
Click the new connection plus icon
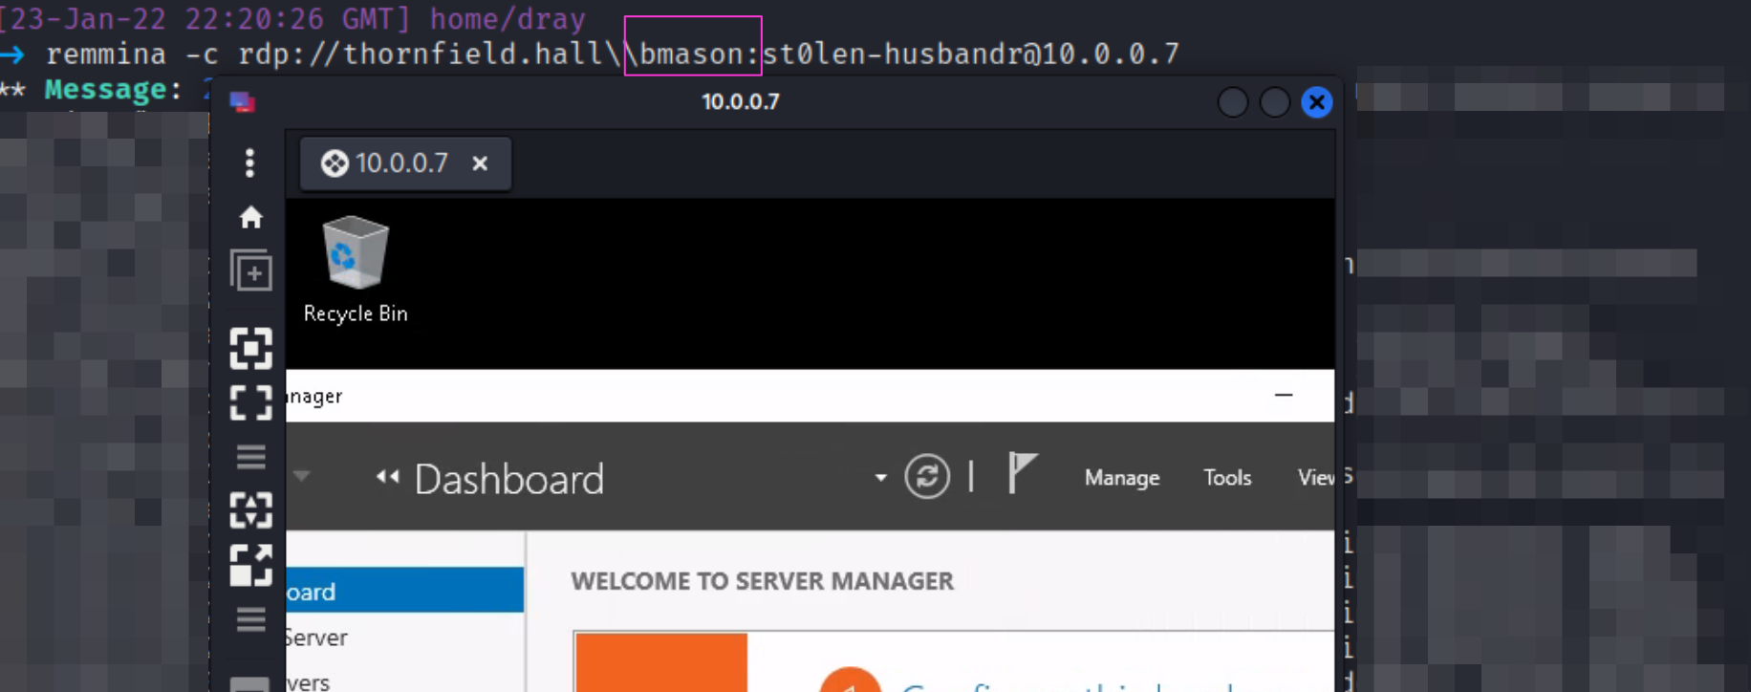coord(251,271)
